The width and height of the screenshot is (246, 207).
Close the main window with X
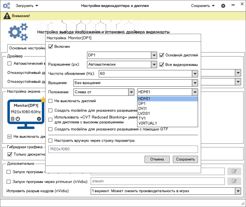click(x=242, y=4)
